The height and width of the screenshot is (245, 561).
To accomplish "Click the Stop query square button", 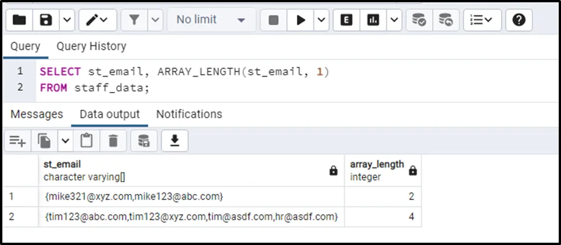I will point(273,21).
